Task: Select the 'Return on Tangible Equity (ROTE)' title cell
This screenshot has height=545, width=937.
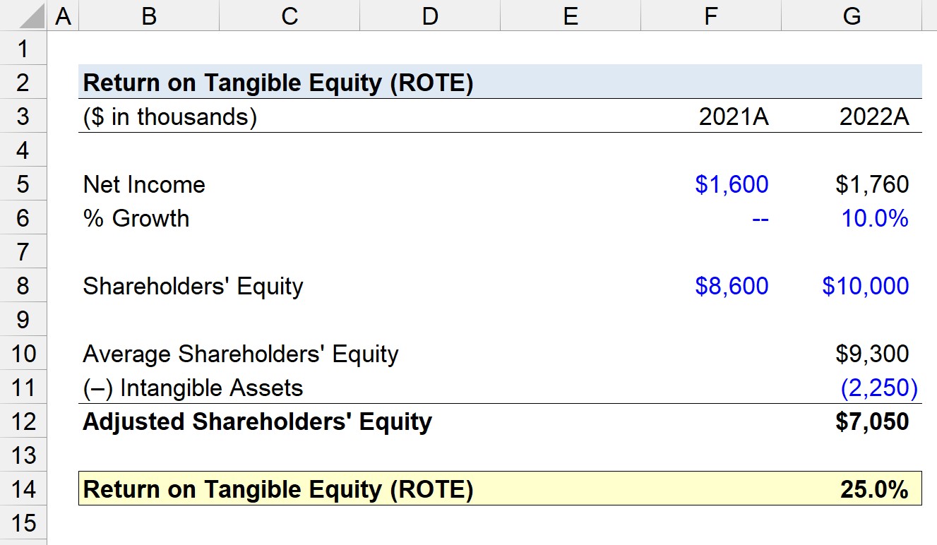Action: (277, 83)
